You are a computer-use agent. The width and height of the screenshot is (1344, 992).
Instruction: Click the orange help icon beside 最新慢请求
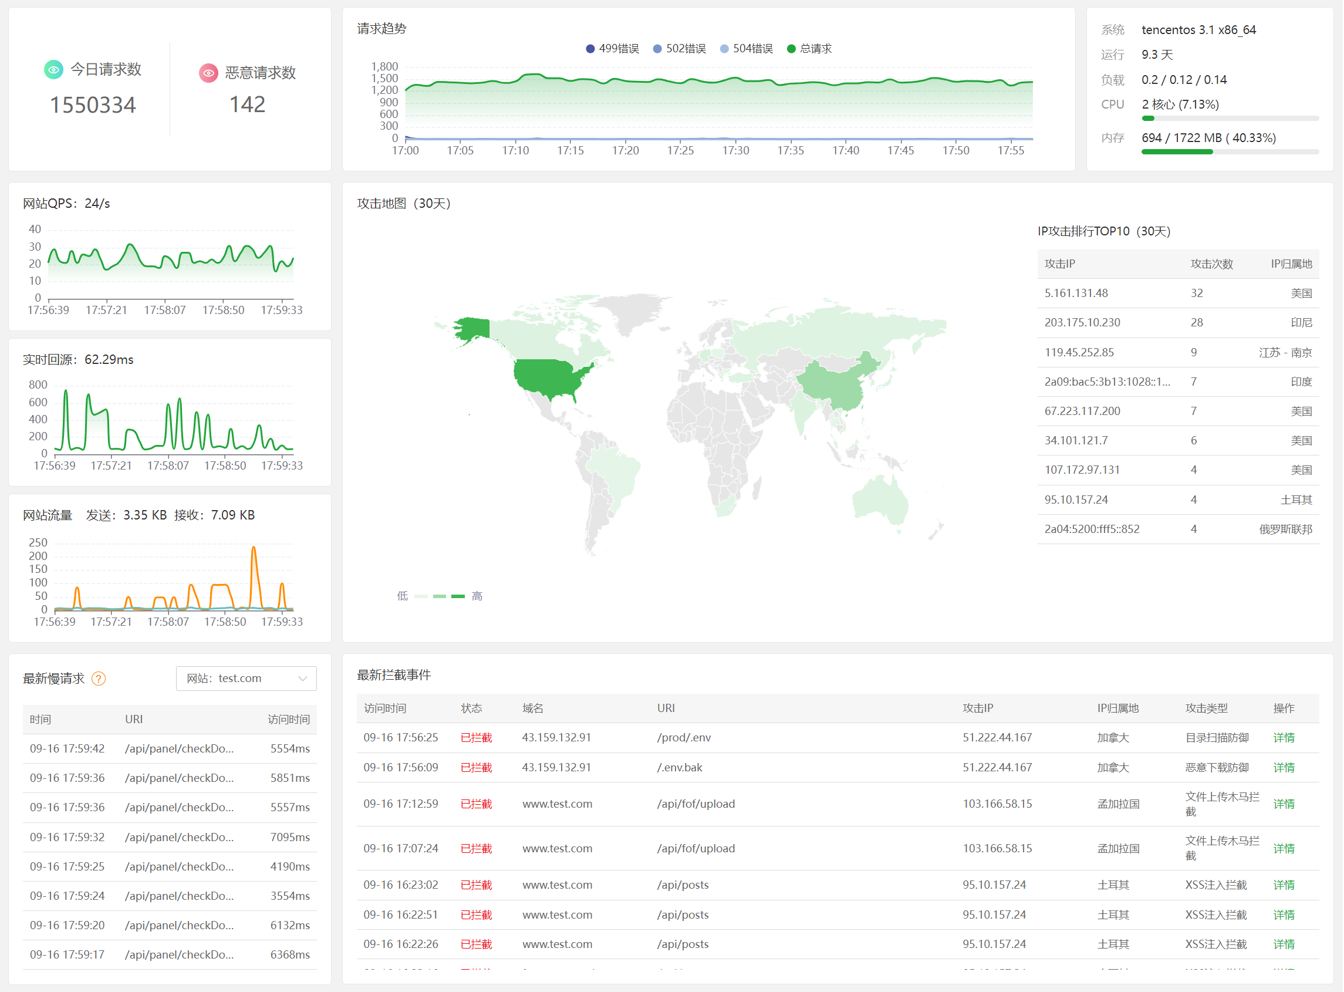click(x=99, y=679)
